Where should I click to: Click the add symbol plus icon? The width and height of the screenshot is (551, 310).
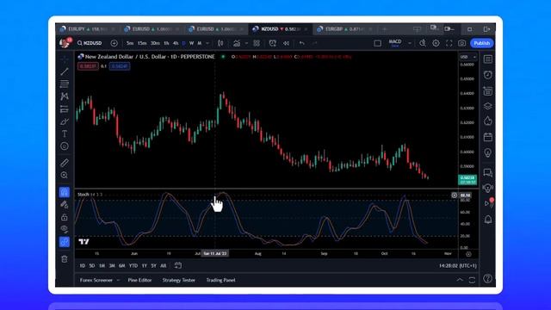point(115,43)
